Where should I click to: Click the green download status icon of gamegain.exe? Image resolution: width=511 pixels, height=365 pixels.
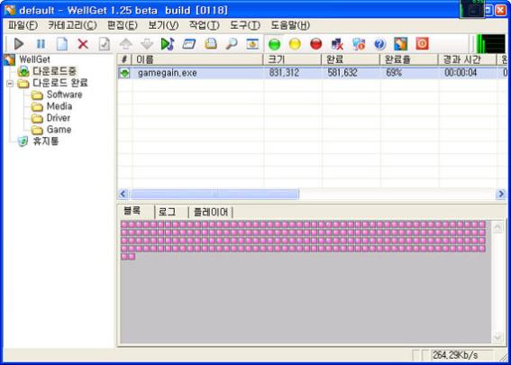[124, 73]
